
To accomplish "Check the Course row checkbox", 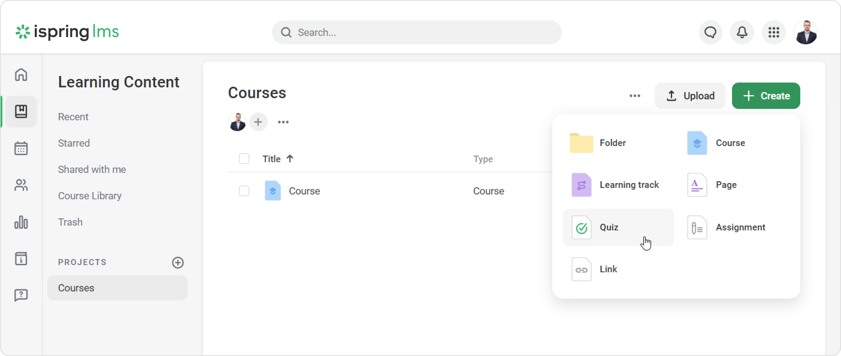I will [244, 191].
